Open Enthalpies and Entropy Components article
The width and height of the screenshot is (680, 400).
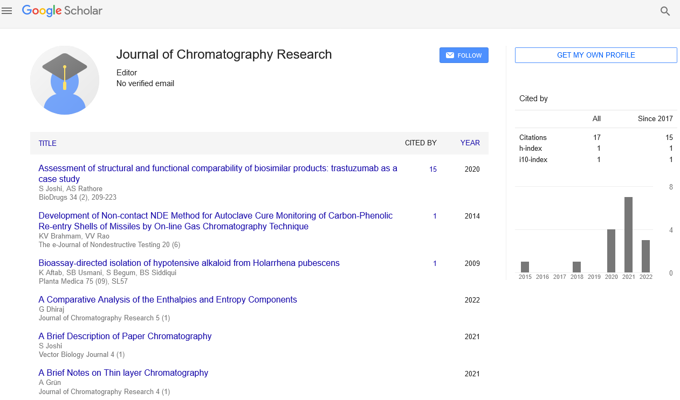168,300
